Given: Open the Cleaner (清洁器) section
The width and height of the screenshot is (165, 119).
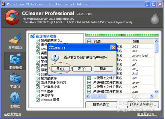Looking at the screenshot, I should [15, 42].
